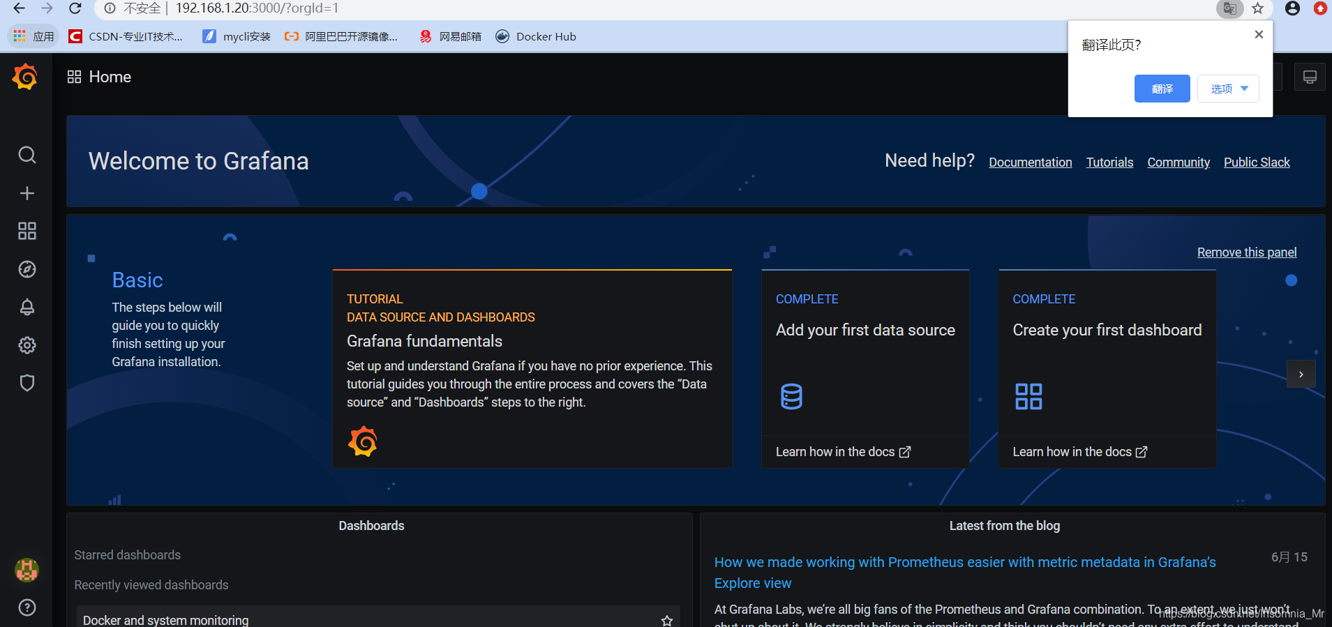Click the Grafana logo in tutorial card

363,441
